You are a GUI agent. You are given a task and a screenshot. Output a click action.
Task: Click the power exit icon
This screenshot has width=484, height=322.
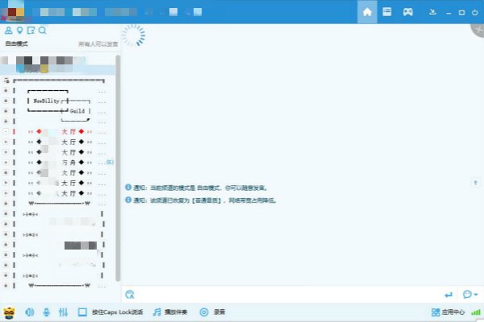point(475,13)
